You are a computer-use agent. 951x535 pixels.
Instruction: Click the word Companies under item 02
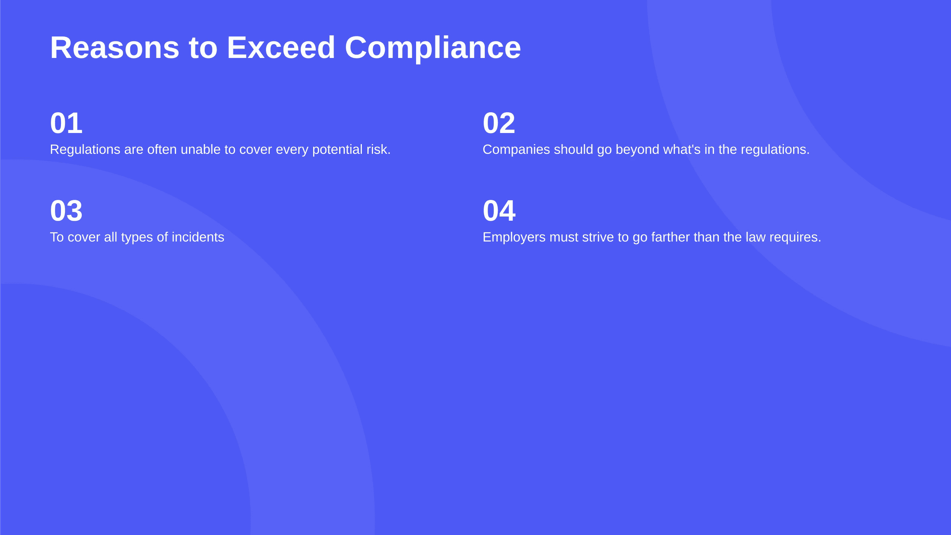click(x=516, y=150)
